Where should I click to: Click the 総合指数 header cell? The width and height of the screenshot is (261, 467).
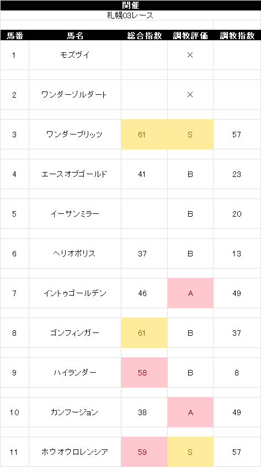[144, 35]
